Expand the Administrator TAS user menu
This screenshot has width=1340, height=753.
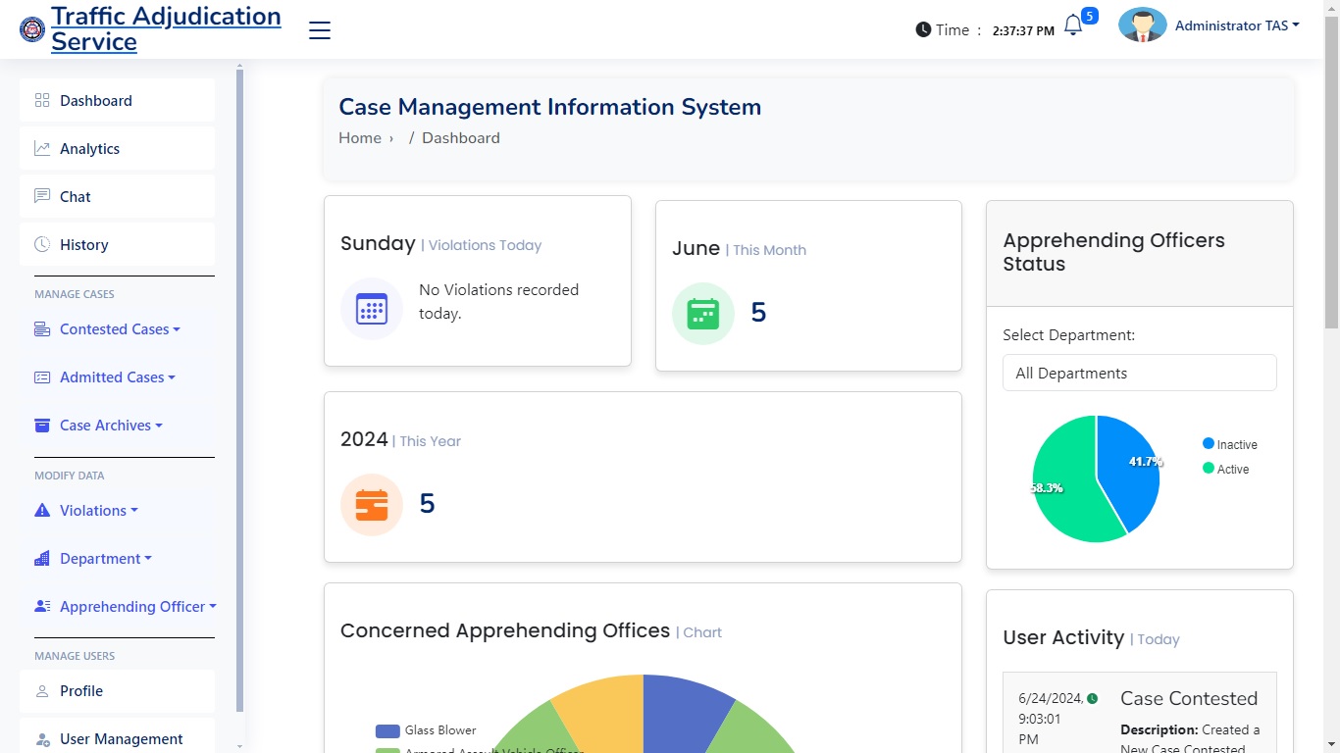(x=1236, y=26)
